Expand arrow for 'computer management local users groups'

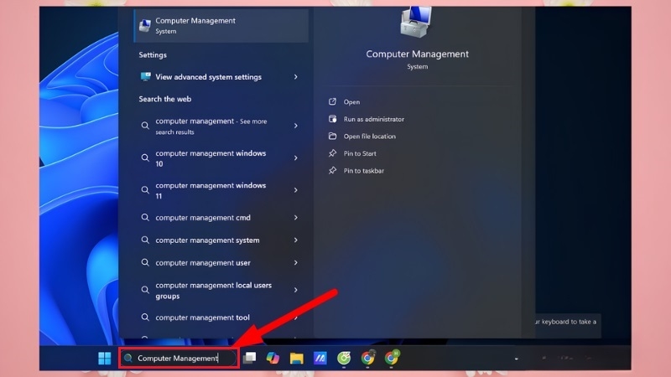coord(296,290)
